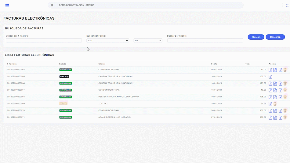The width and height of the screenshot is (290, 163).
Task: Open PDF of invoice 001002000000070
Action: pyautogui.click(x=270, y=111)
